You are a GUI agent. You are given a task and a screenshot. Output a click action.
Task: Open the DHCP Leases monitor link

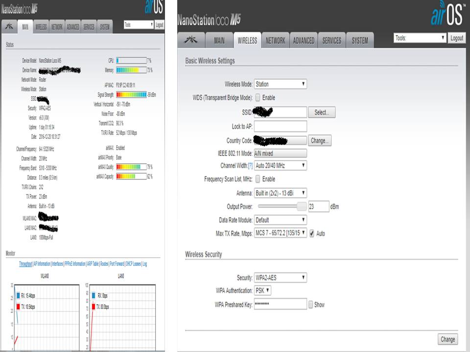coord(133,264)
